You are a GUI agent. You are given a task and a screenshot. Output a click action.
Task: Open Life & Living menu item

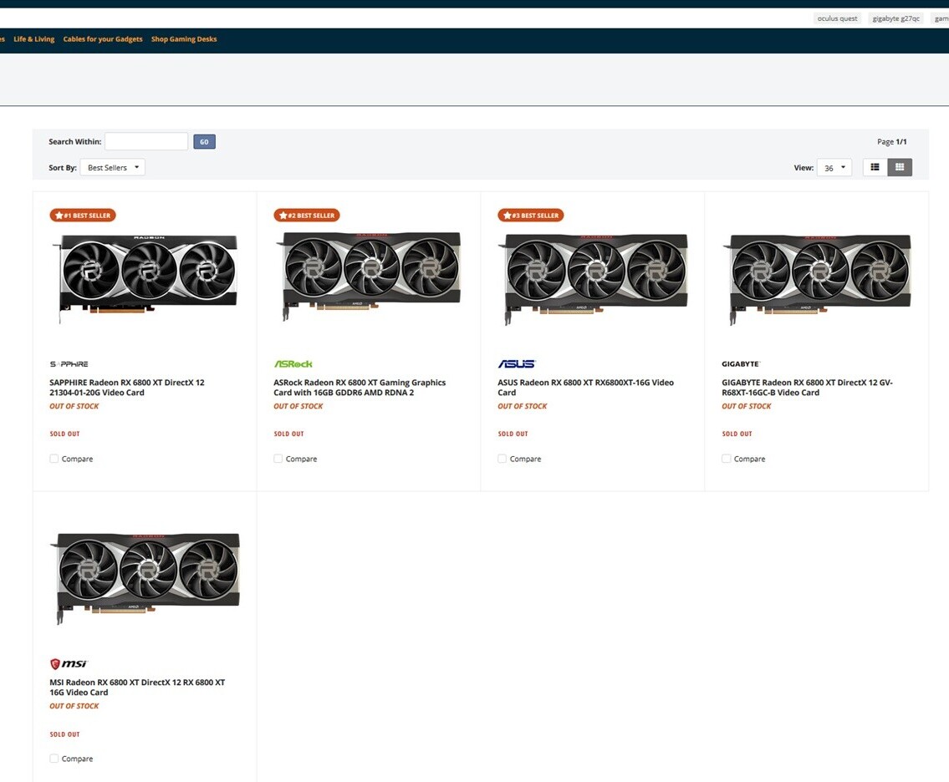point(34,39)
